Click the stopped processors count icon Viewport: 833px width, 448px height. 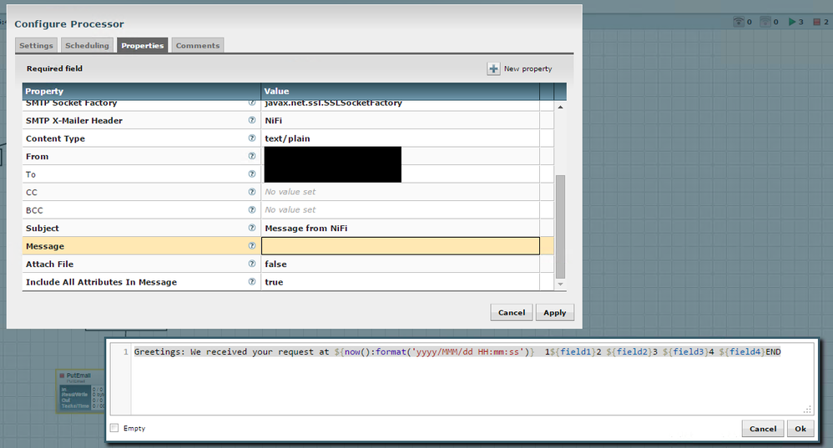point(817,22)
